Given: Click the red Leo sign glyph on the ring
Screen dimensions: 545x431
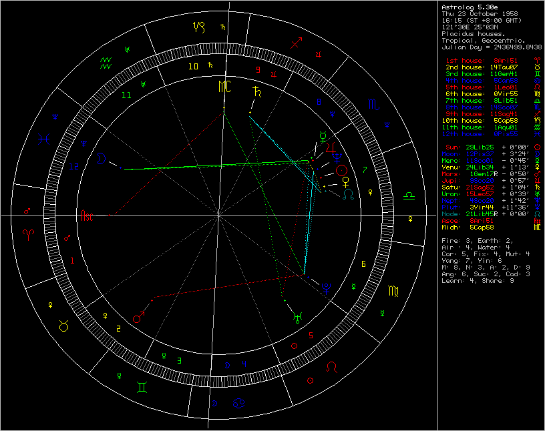Looking at the screenshot, I should [332, 368].
